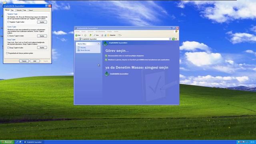Open the Yardım menu in explorer window
The width and height of the screenshot is (256, 144).
116,32
